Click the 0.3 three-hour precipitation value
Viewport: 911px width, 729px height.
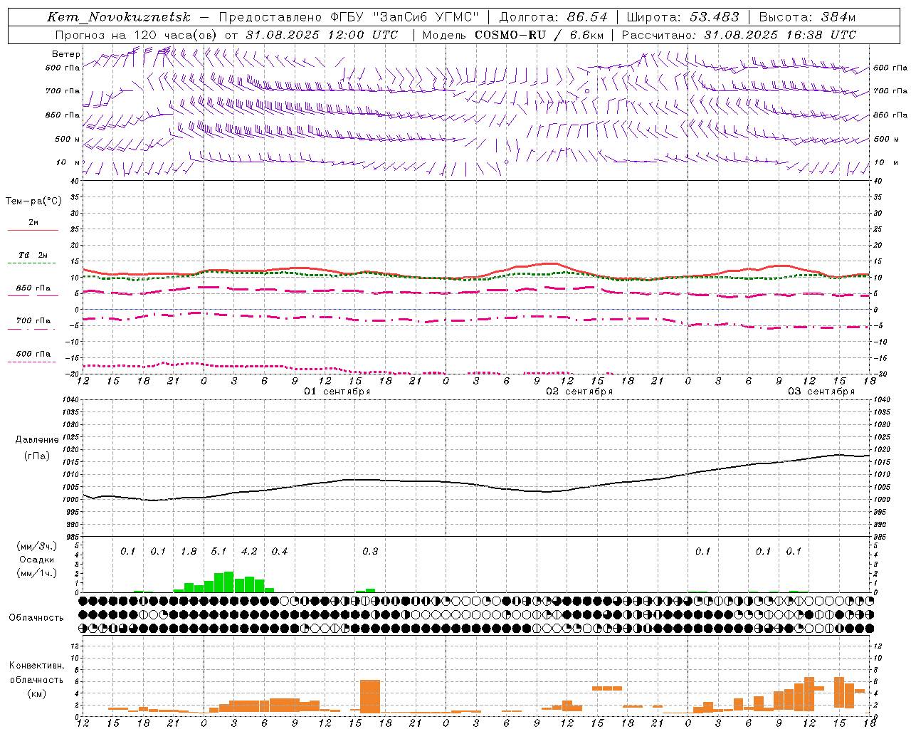tap(370, 552)
